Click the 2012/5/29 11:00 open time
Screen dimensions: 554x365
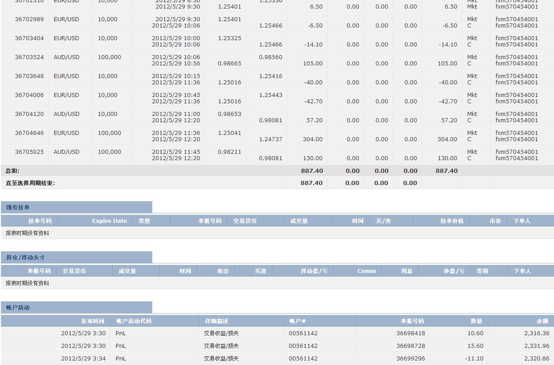coord(176,114)
